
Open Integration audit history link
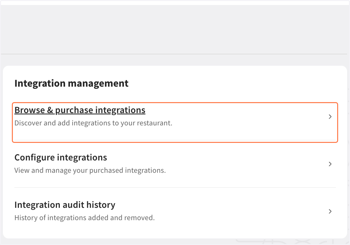pos(65,205)
